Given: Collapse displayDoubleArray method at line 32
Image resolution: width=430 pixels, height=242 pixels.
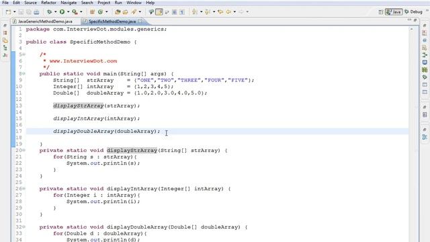Looking at the screenshot, I should 24,227.
